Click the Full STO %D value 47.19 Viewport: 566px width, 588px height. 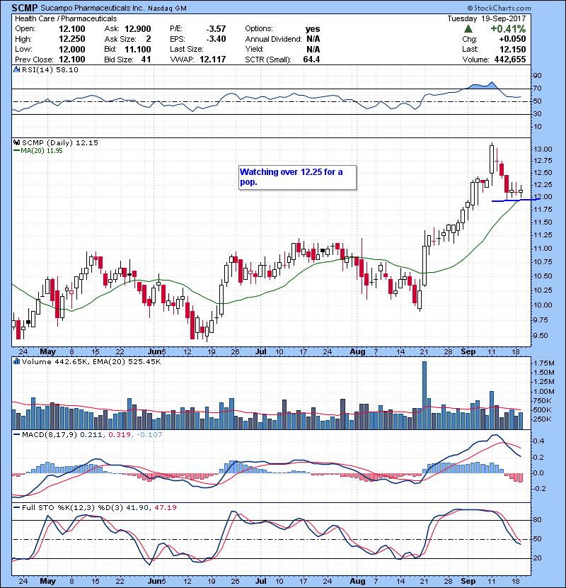[x=165, y=508]
